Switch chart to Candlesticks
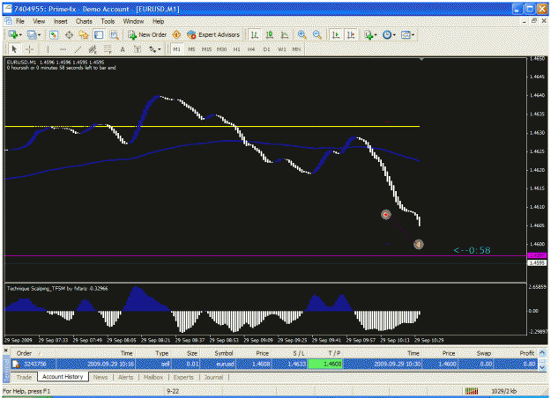Viewport: 551px width, 398px height. pyautogui.click(x=270, y=34)
